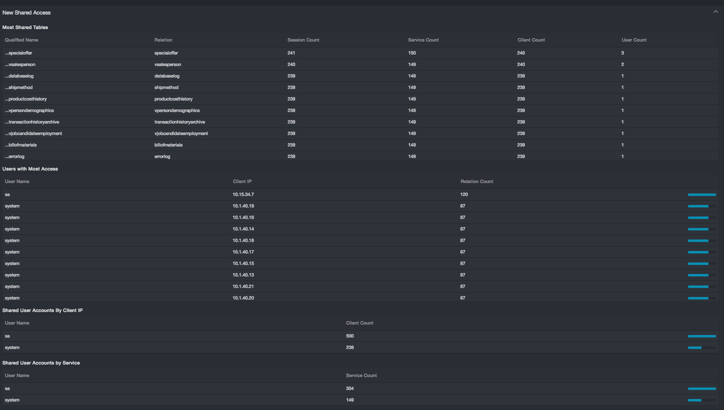Sort by Session Count column header
Viewport: 724px width, 410px height.
(x=303, y=40)
